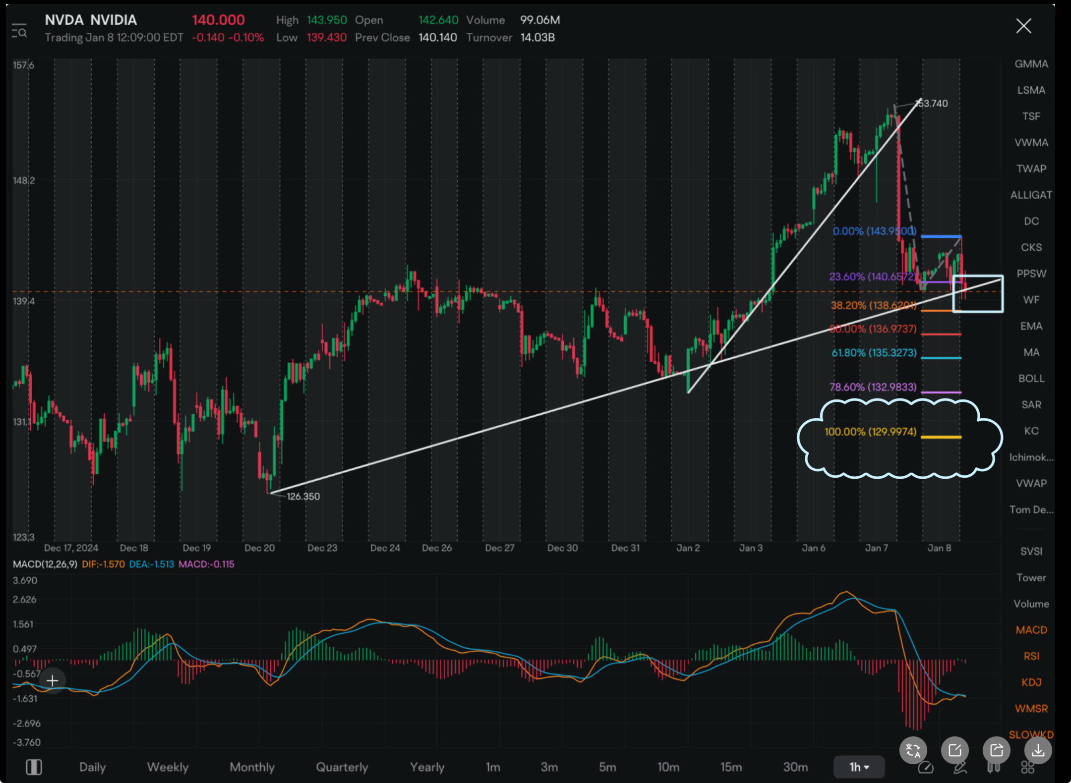Image resolution: width=1071 pixels, height=783 pixels.
Task: Select the MA indicator
Action: tap(1031, 352)
